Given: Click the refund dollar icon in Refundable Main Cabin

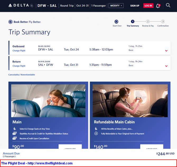Looking at the screenshot, I should point(96,133).
